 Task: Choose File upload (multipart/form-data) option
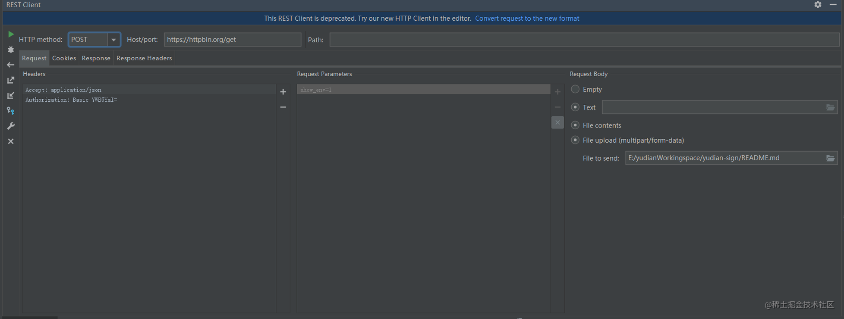[575, 140]
